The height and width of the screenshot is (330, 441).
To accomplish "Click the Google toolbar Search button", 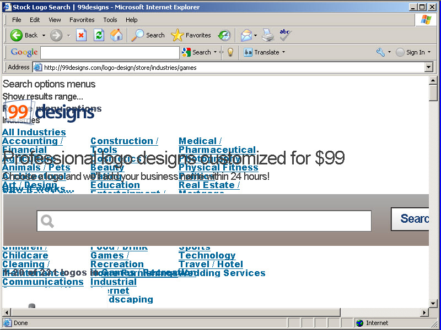I will pos(196,52).
